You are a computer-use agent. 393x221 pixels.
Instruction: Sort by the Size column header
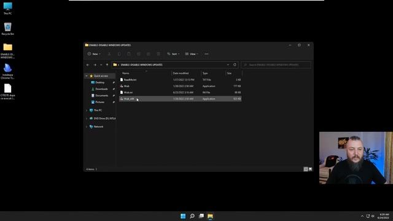tap(229, 73)
